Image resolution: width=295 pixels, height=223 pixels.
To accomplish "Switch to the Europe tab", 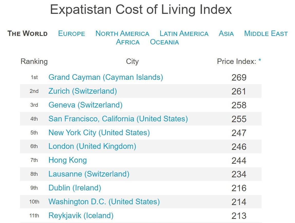I will tap(71, 34).
